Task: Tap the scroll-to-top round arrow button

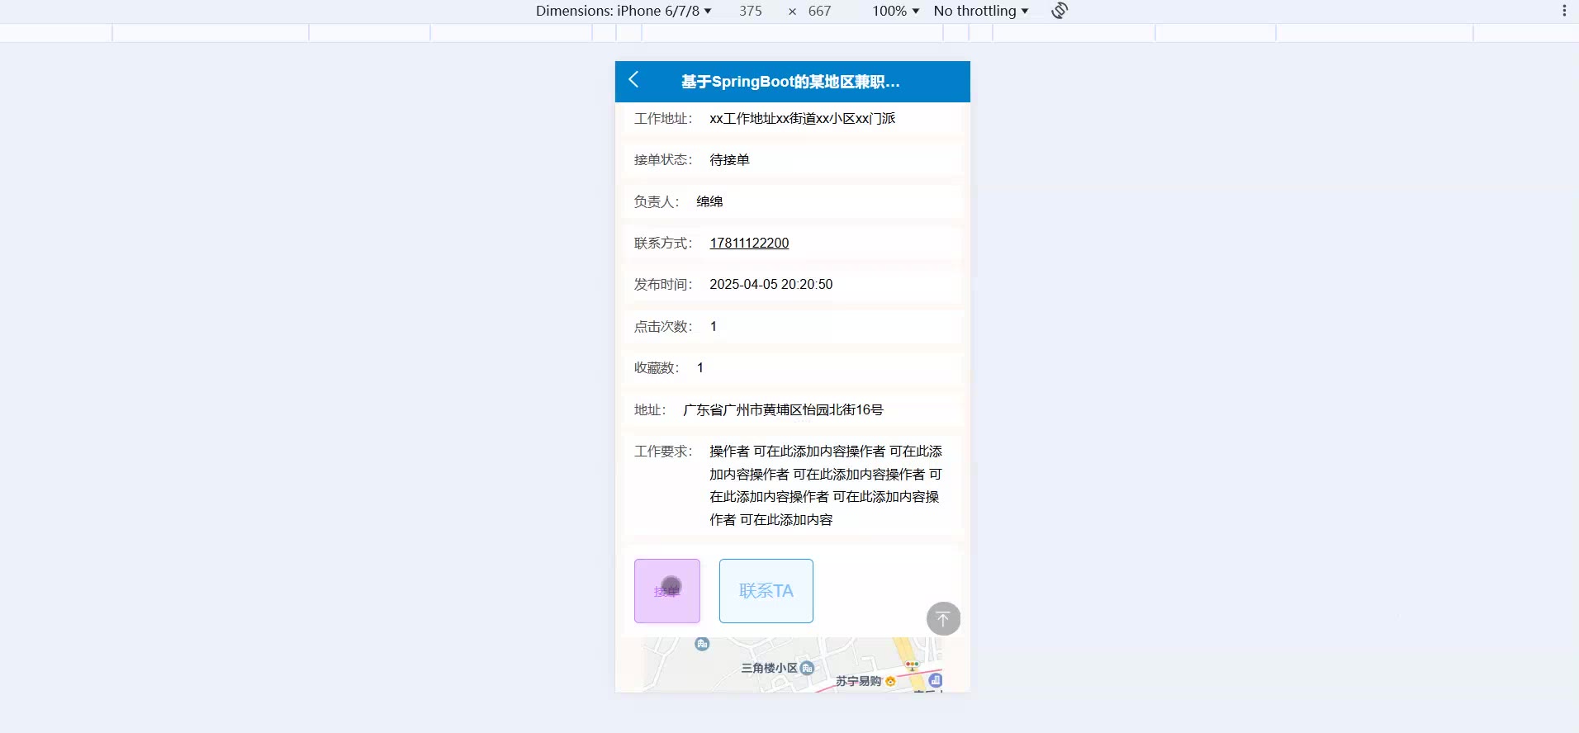Action: coord(943,618)
